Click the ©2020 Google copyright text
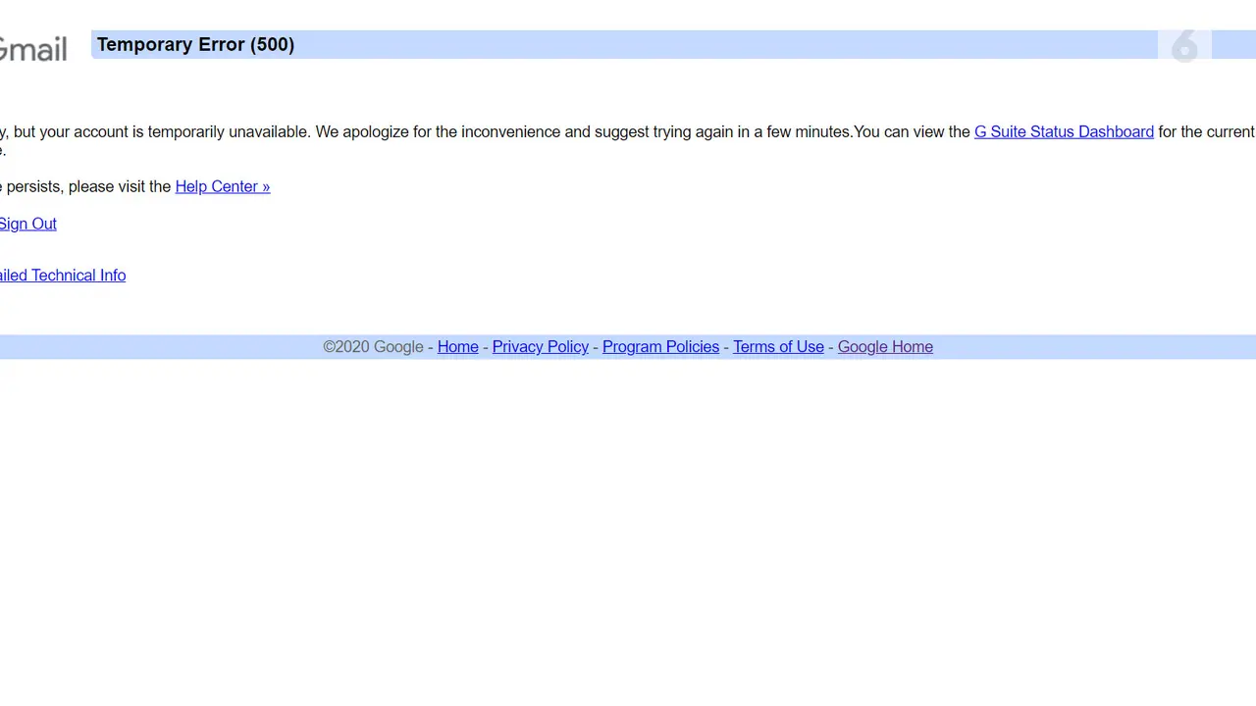This screenshot has width=1256, height=706. (373, 347)
